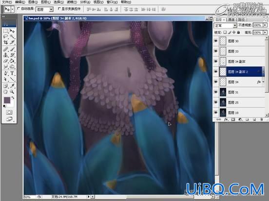Open fill slider arrow

point(265,33)
